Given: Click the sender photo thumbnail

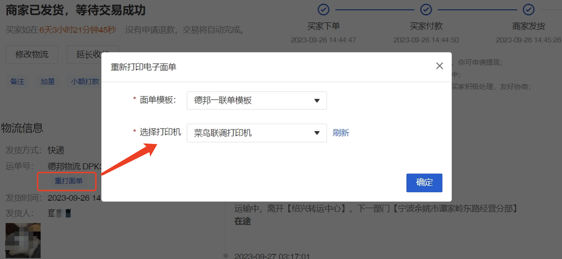Looking at the screenshot, I should pos(23,241).
